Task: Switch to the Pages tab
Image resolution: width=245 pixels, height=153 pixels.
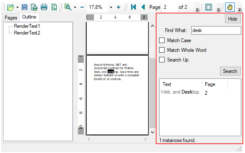Action: (11, 18)
